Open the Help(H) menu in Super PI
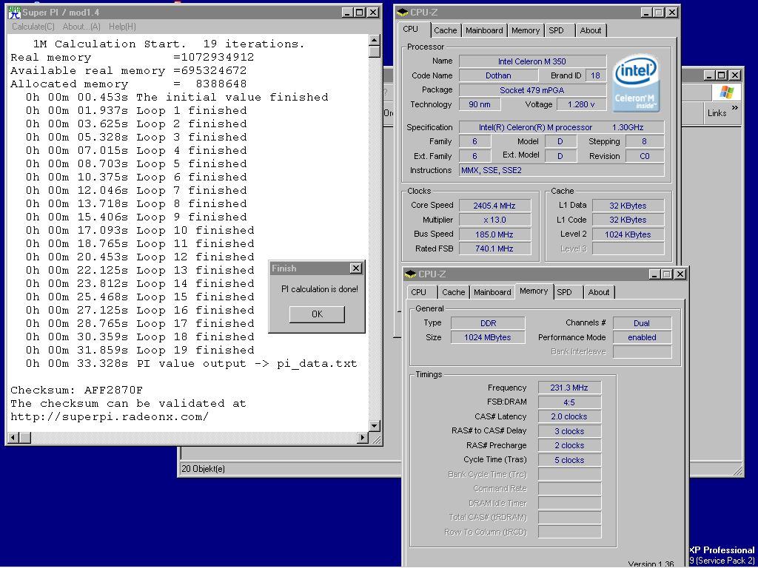 click(x=122, y=27)
